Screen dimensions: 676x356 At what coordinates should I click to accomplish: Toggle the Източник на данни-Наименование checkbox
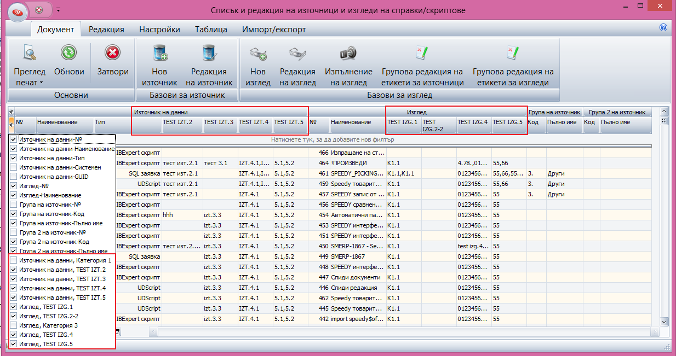pyautogui.click(x=13, y=149)
